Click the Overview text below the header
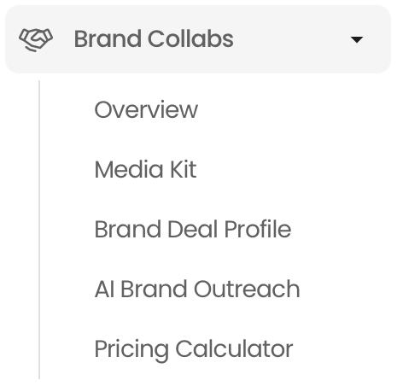Screen dimensions: 403x386 146,109
